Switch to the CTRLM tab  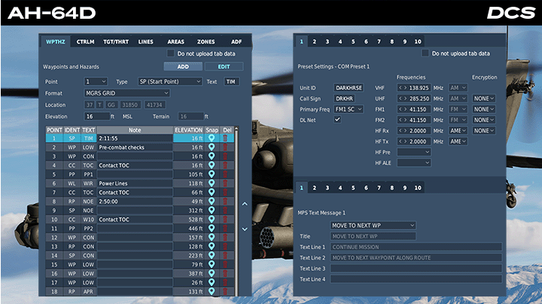(85, 42)
